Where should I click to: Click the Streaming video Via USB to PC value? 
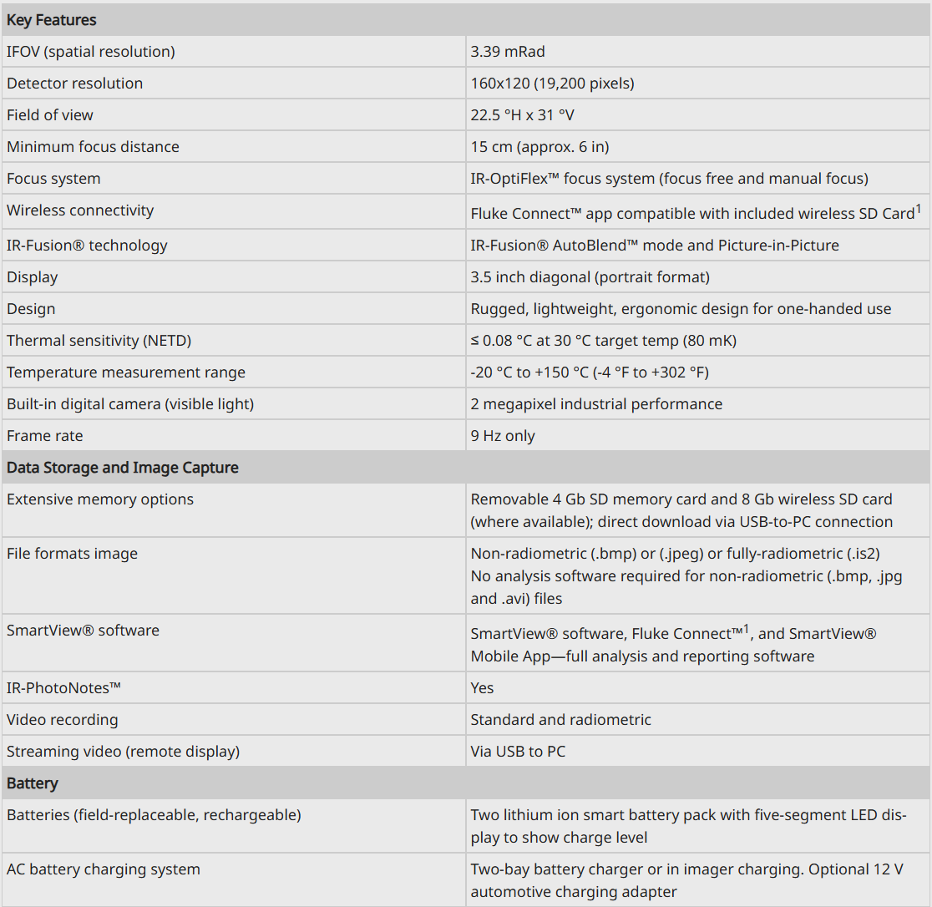518,752
